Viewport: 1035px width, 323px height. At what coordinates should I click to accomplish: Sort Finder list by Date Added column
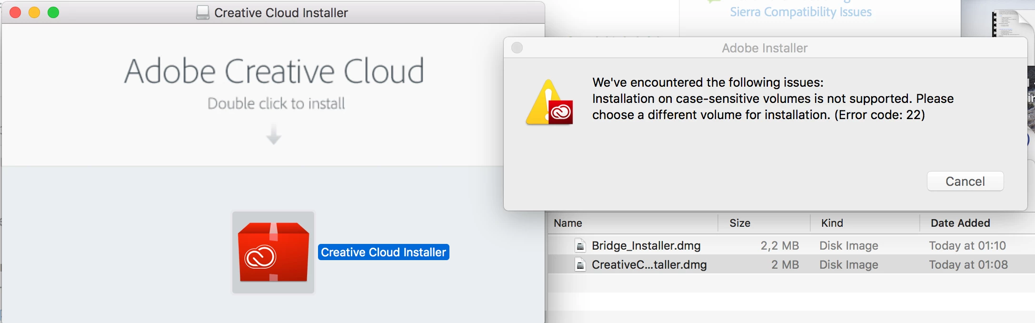tap(960, 223)
